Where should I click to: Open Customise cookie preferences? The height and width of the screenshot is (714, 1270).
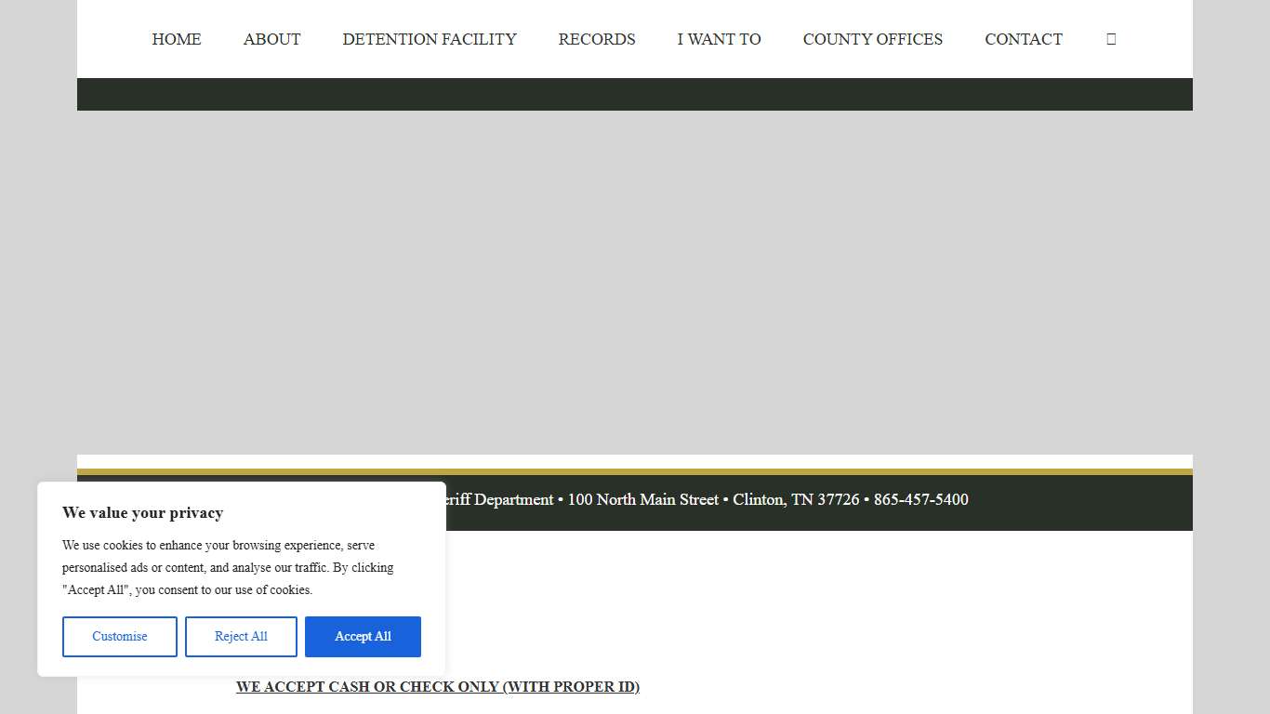tap(119, 636)
